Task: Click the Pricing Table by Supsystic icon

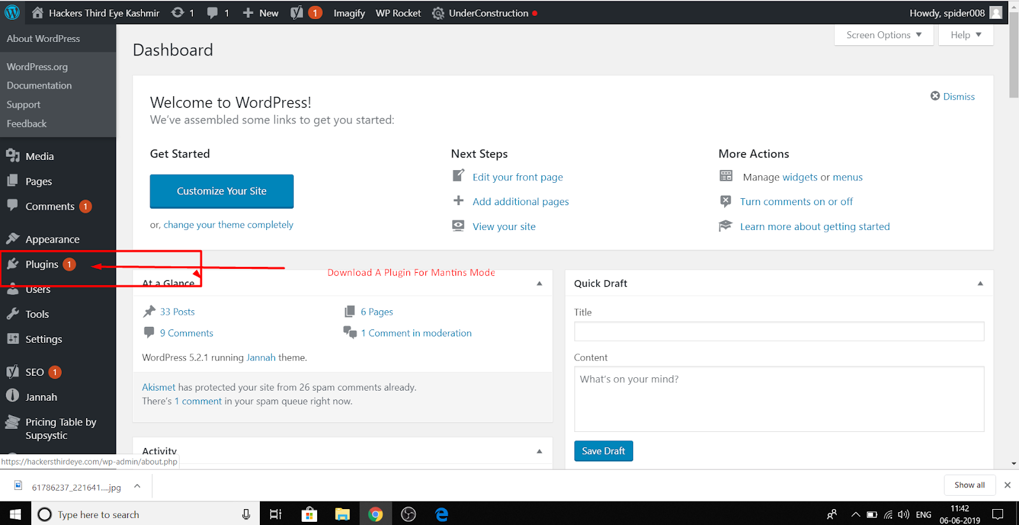Action: [x=13, y=422]
